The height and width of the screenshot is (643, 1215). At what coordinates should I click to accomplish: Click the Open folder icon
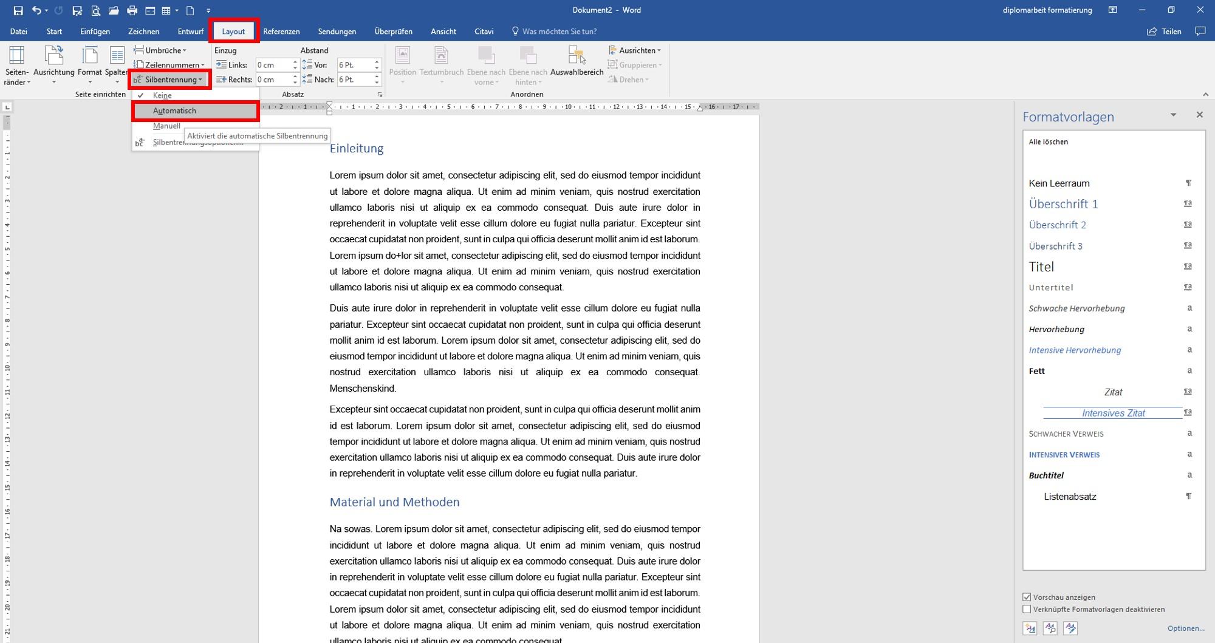click(114, 10)
